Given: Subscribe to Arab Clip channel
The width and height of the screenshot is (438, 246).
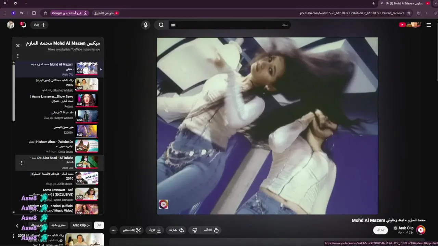Looking at the screenshot, I should coord(381,230).
